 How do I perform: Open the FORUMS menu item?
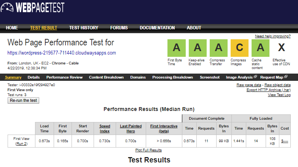pos(119,28)
